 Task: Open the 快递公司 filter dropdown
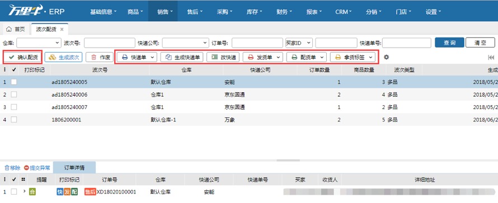pos(185,43)
